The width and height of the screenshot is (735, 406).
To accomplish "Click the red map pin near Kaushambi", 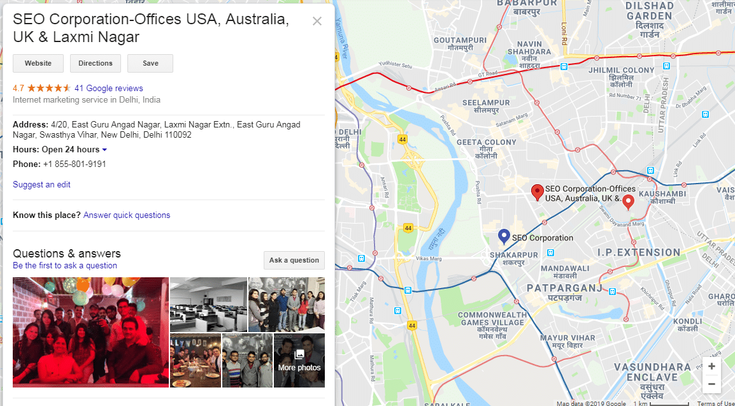I will coord(628,202).
